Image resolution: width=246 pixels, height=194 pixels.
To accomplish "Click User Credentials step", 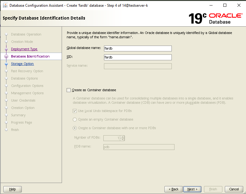I will click(23, 100).
